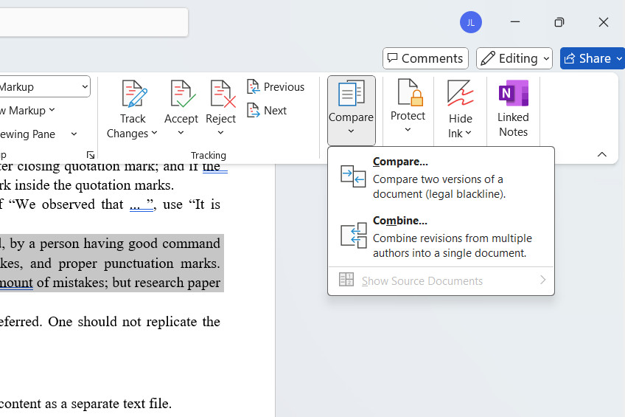Viewport: 625px width, 417px height.
Task: Click the Reject change icon
Action: pyautogui.click(x=223, y=94)
